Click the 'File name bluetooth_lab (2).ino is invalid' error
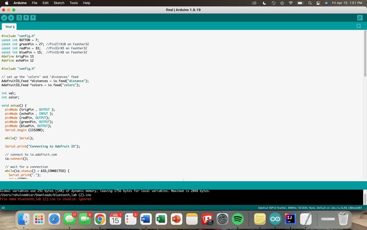Image resolution: width=367 pixels, height=230 pixels. [x=46, y=199]
